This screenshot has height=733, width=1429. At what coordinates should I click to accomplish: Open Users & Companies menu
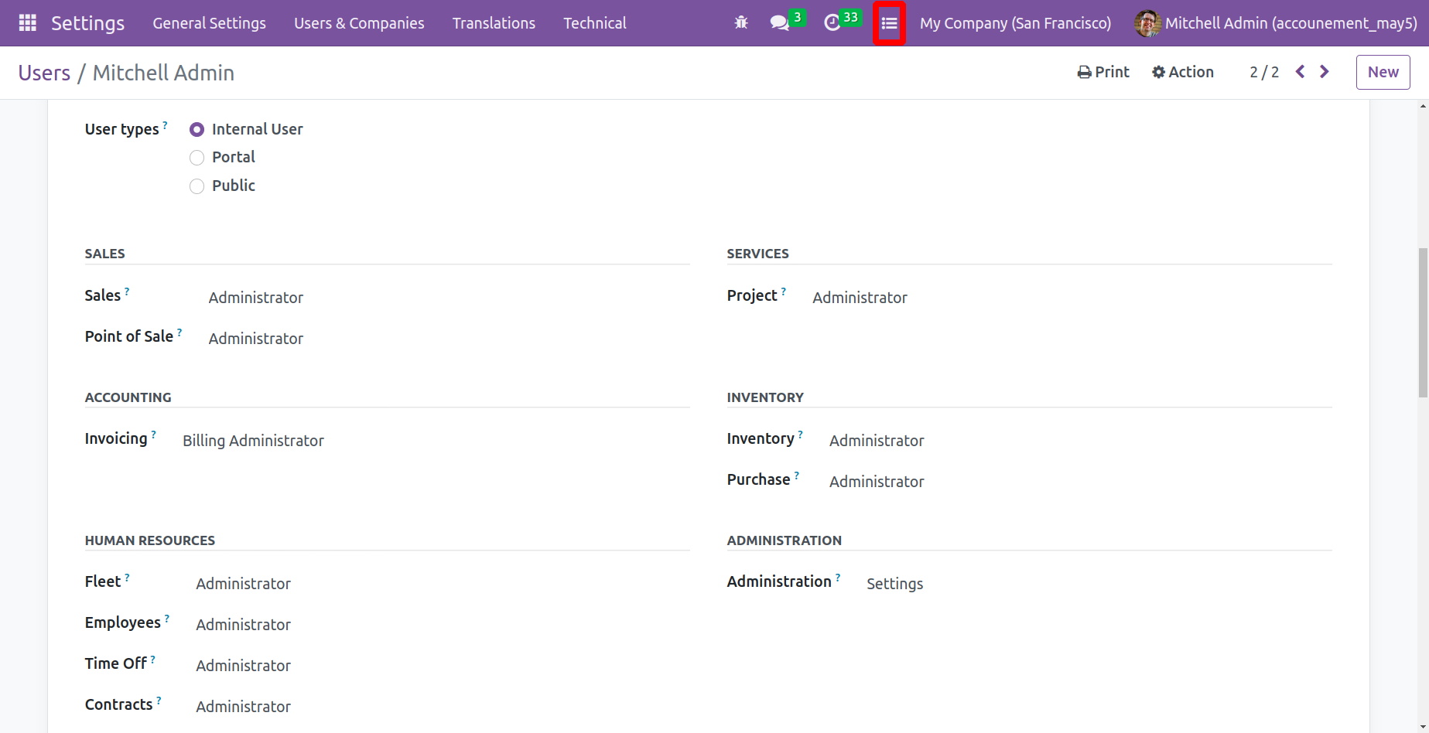pos(359,23)
